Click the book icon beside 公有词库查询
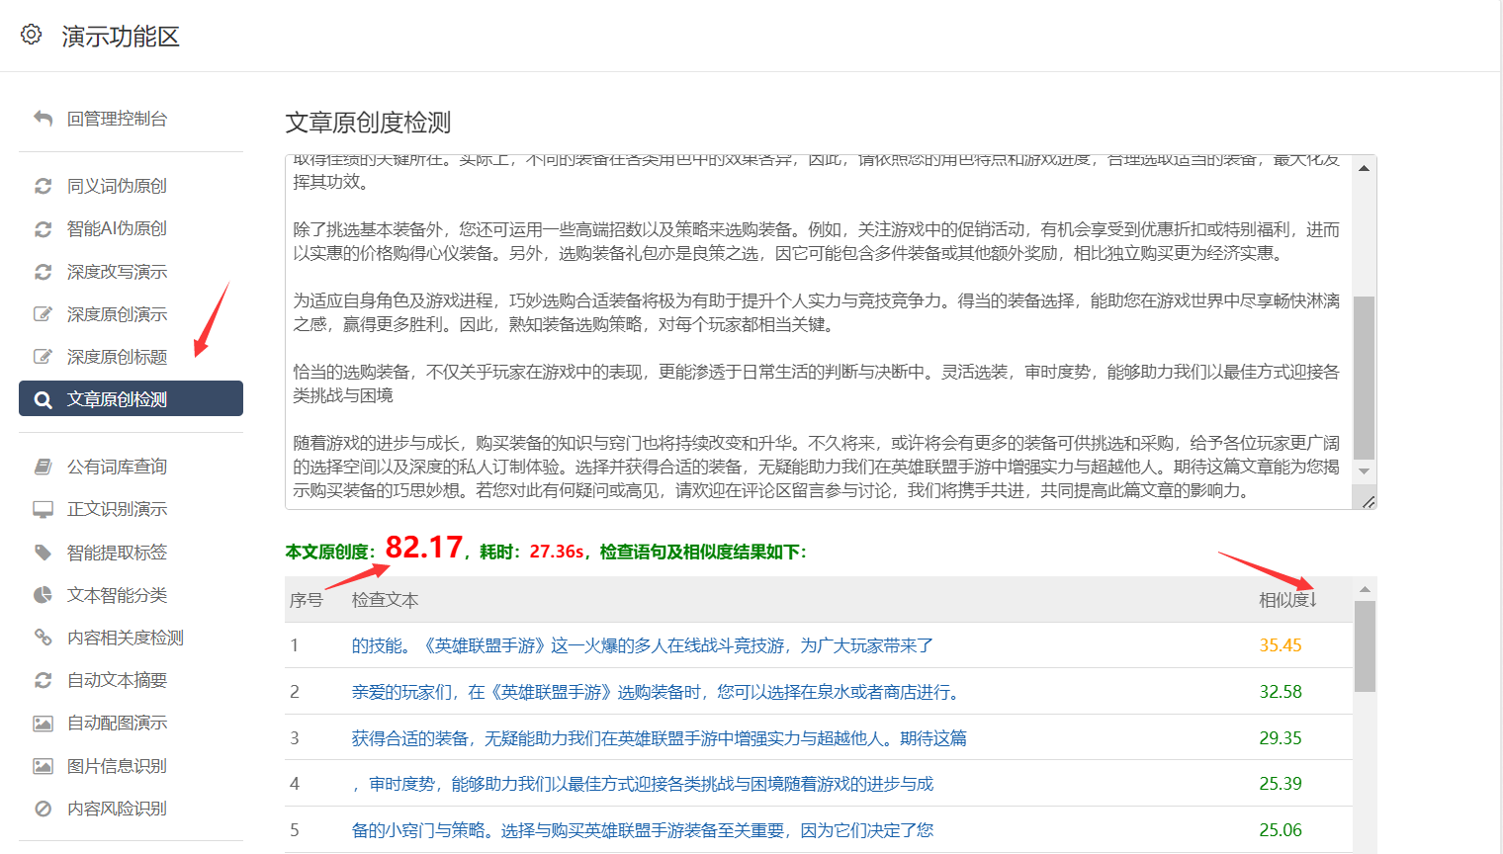Image resolution: width=1503 pixels, height=854 pixels. pyautogui.click(x=43, y=467)
